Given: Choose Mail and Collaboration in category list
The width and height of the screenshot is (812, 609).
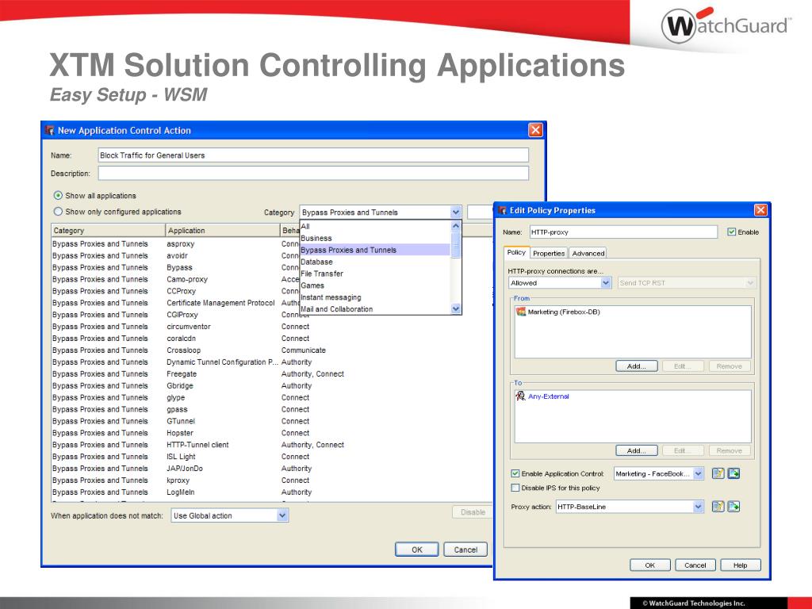Looking at the screenshot, I should [x=375, y=309].
